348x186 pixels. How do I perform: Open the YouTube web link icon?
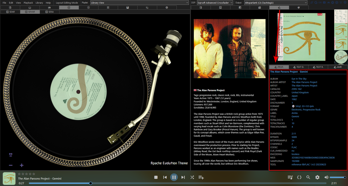[x=324, y=3]
